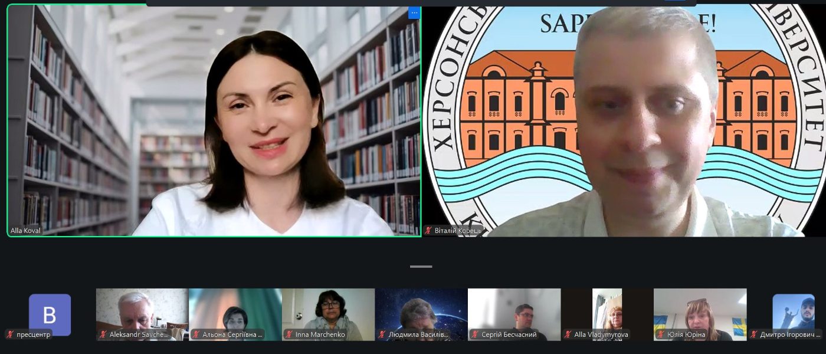This screenshot has height=354, width=826.
Task: Select Сергій Бесчасний video thumbnail
Action: point(514,314)
